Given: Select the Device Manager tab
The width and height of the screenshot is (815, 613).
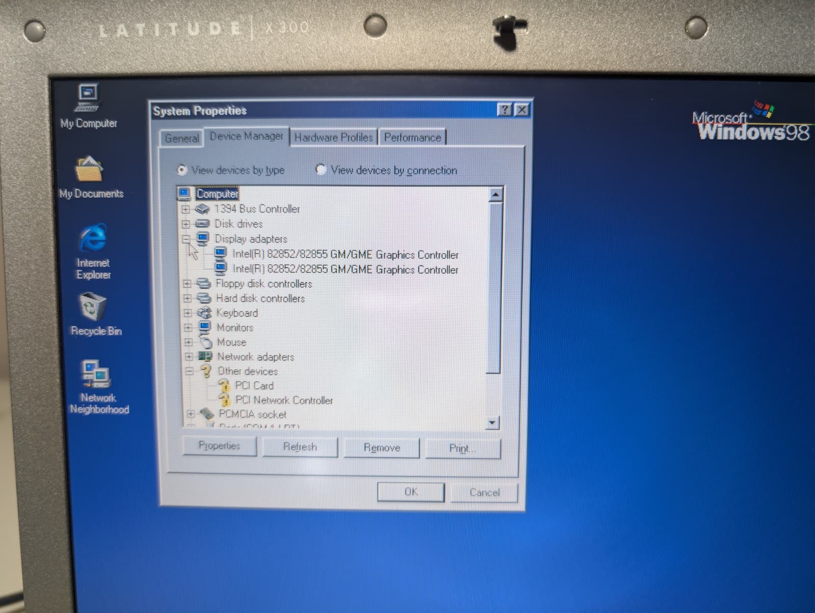Looking at the screenshot, I should [x=247, y=136].
